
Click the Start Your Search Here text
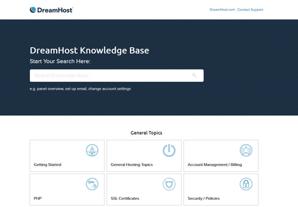[60, 61]
